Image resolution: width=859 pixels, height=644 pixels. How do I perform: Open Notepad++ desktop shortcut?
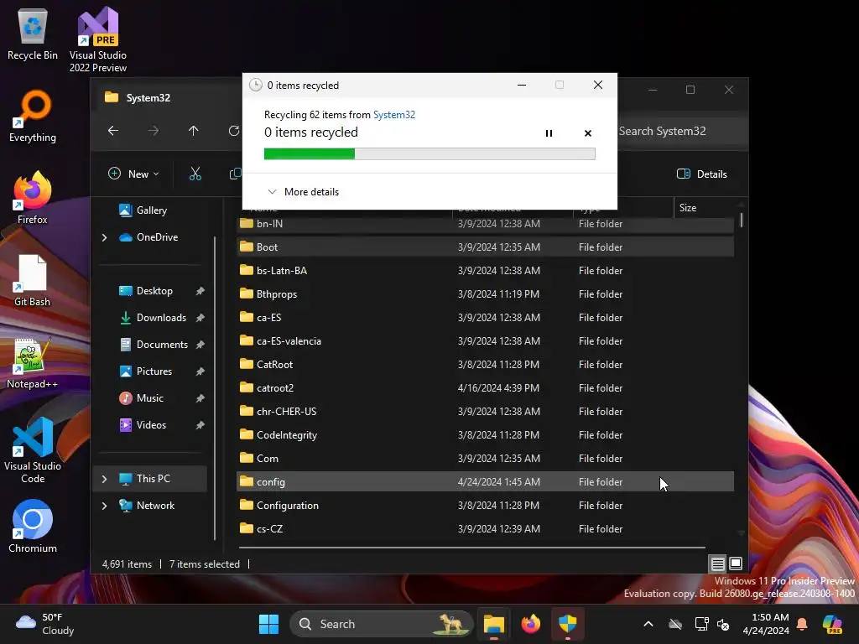pyautogui.click(x=33, y=362)
